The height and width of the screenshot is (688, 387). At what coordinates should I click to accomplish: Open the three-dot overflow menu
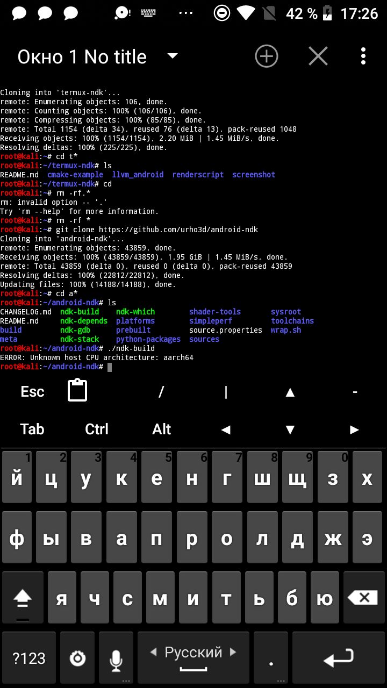click(x=363, y=56)
